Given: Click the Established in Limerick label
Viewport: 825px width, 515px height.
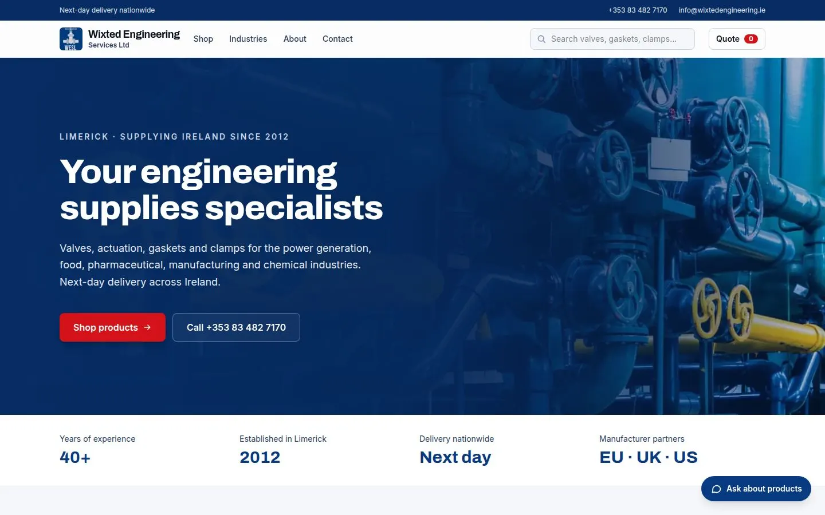Looking at the screenshot, I should (x=283, y=439).
